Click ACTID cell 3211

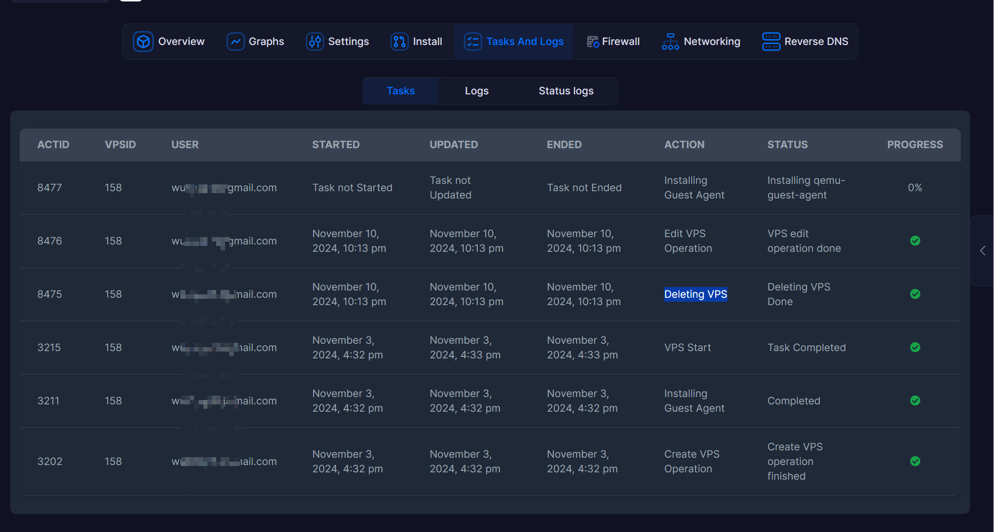(x=48, y=401)
